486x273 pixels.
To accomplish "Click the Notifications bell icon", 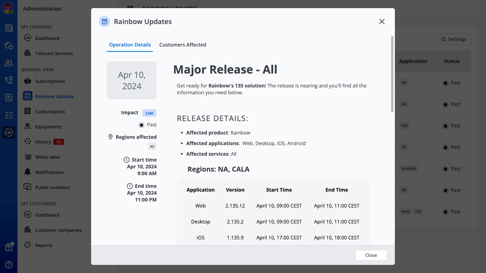I will coord(28,172).
